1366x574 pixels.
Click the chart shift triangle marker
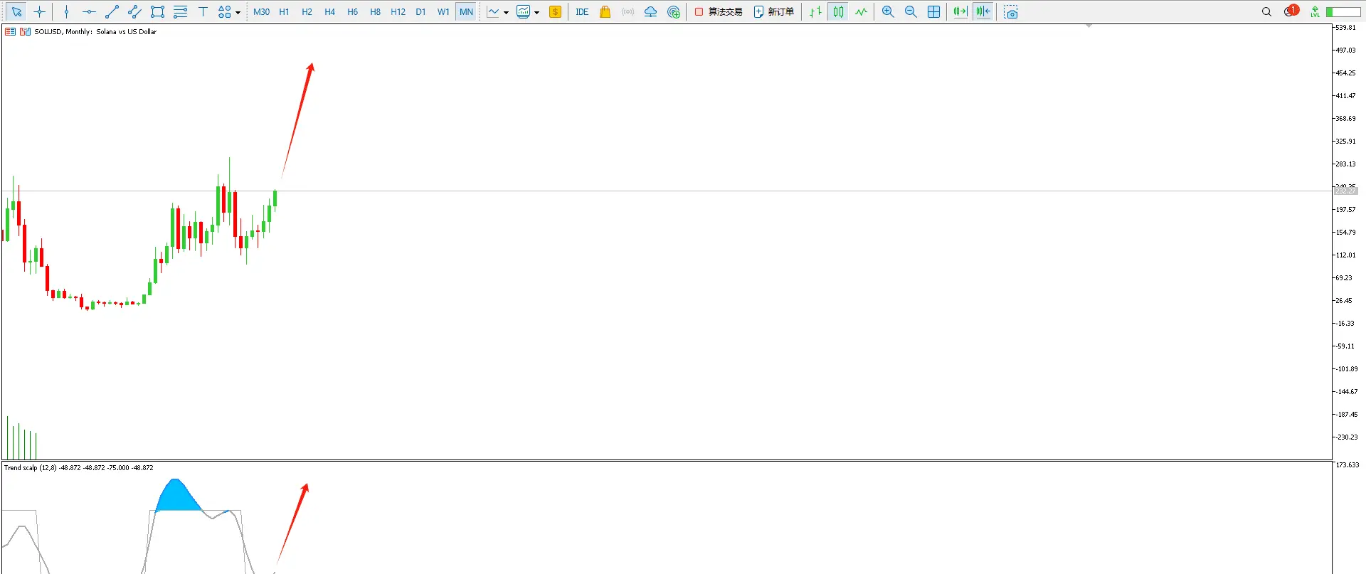1089,26
